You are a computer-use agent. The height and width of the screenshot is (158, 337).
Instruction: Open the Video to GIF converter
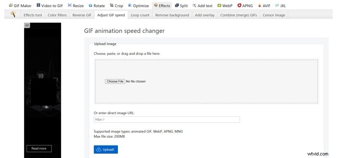[x=50, y=5]
